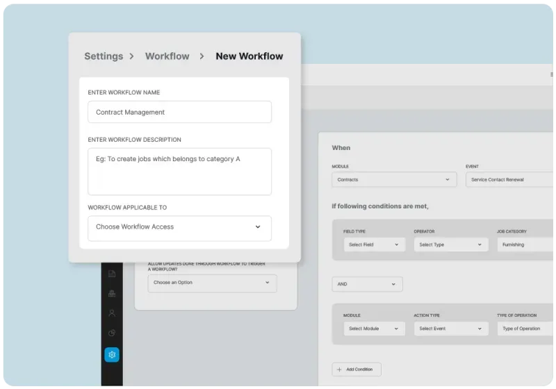The width and height of the screenshot is (556, 389).
Task: Open the Contracts module dropdown
Action: click(x=394, y=180)
